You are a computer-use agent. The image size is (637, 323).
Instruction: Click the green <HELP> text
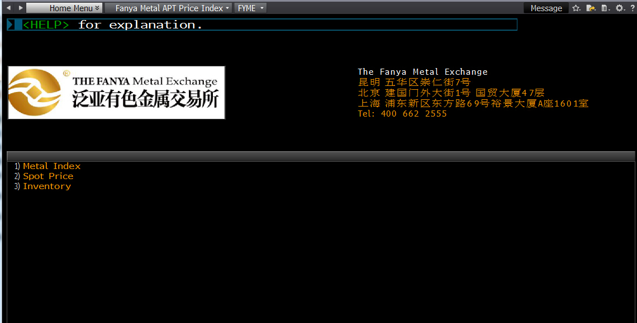coord(45,25)
